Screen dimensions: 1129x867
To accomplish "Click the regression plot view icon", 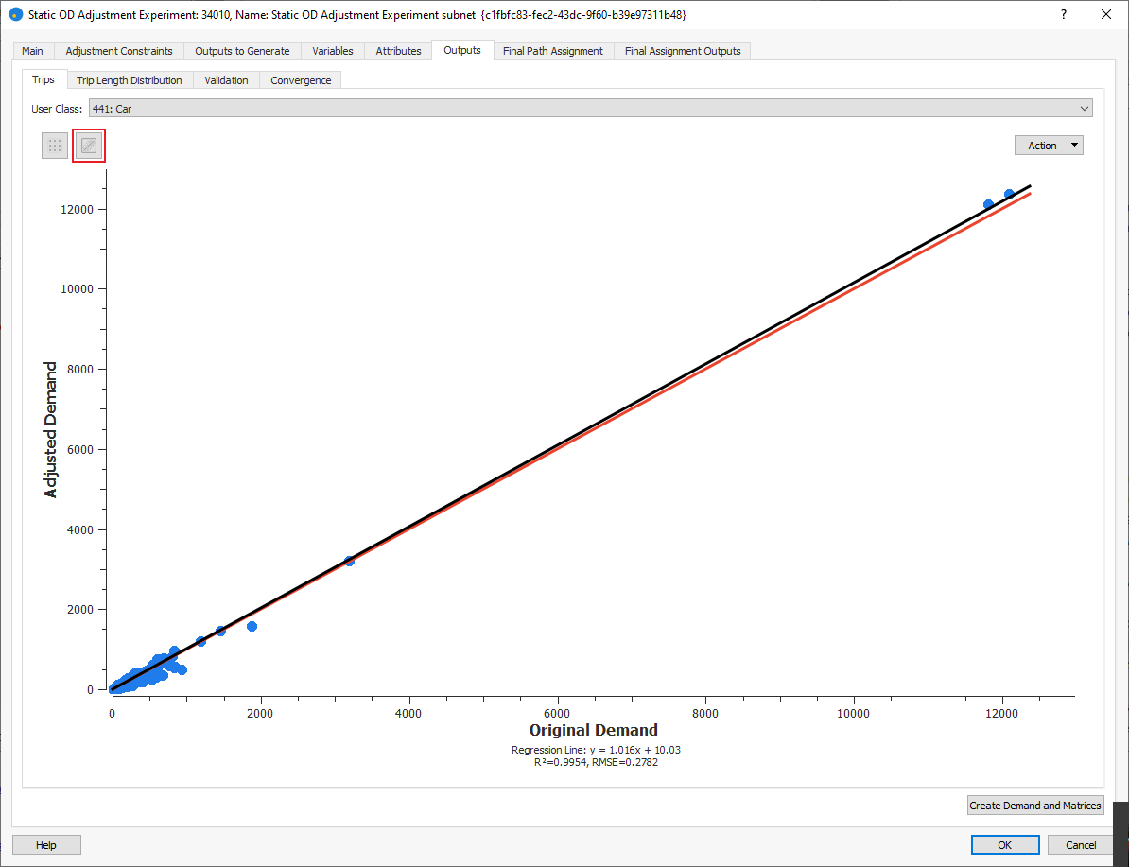I will [89, 146].
